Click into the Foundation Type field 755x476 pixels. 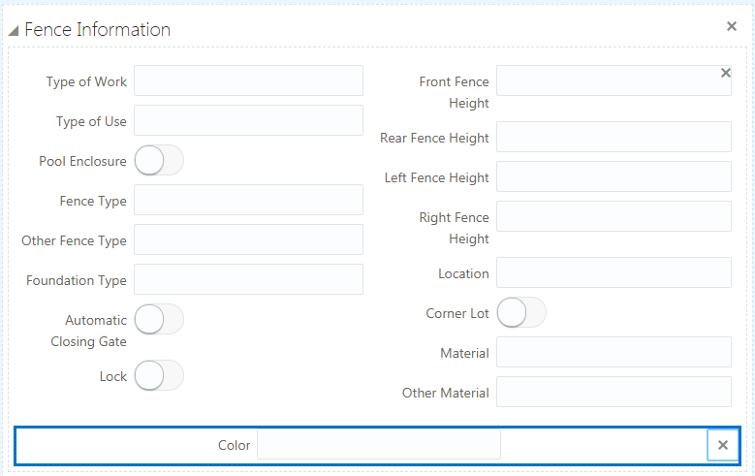248,279
